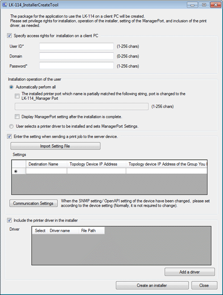Click 'Installation operation of the user' group label
Screen dimensions: 223x295
(x=35, y=79)
